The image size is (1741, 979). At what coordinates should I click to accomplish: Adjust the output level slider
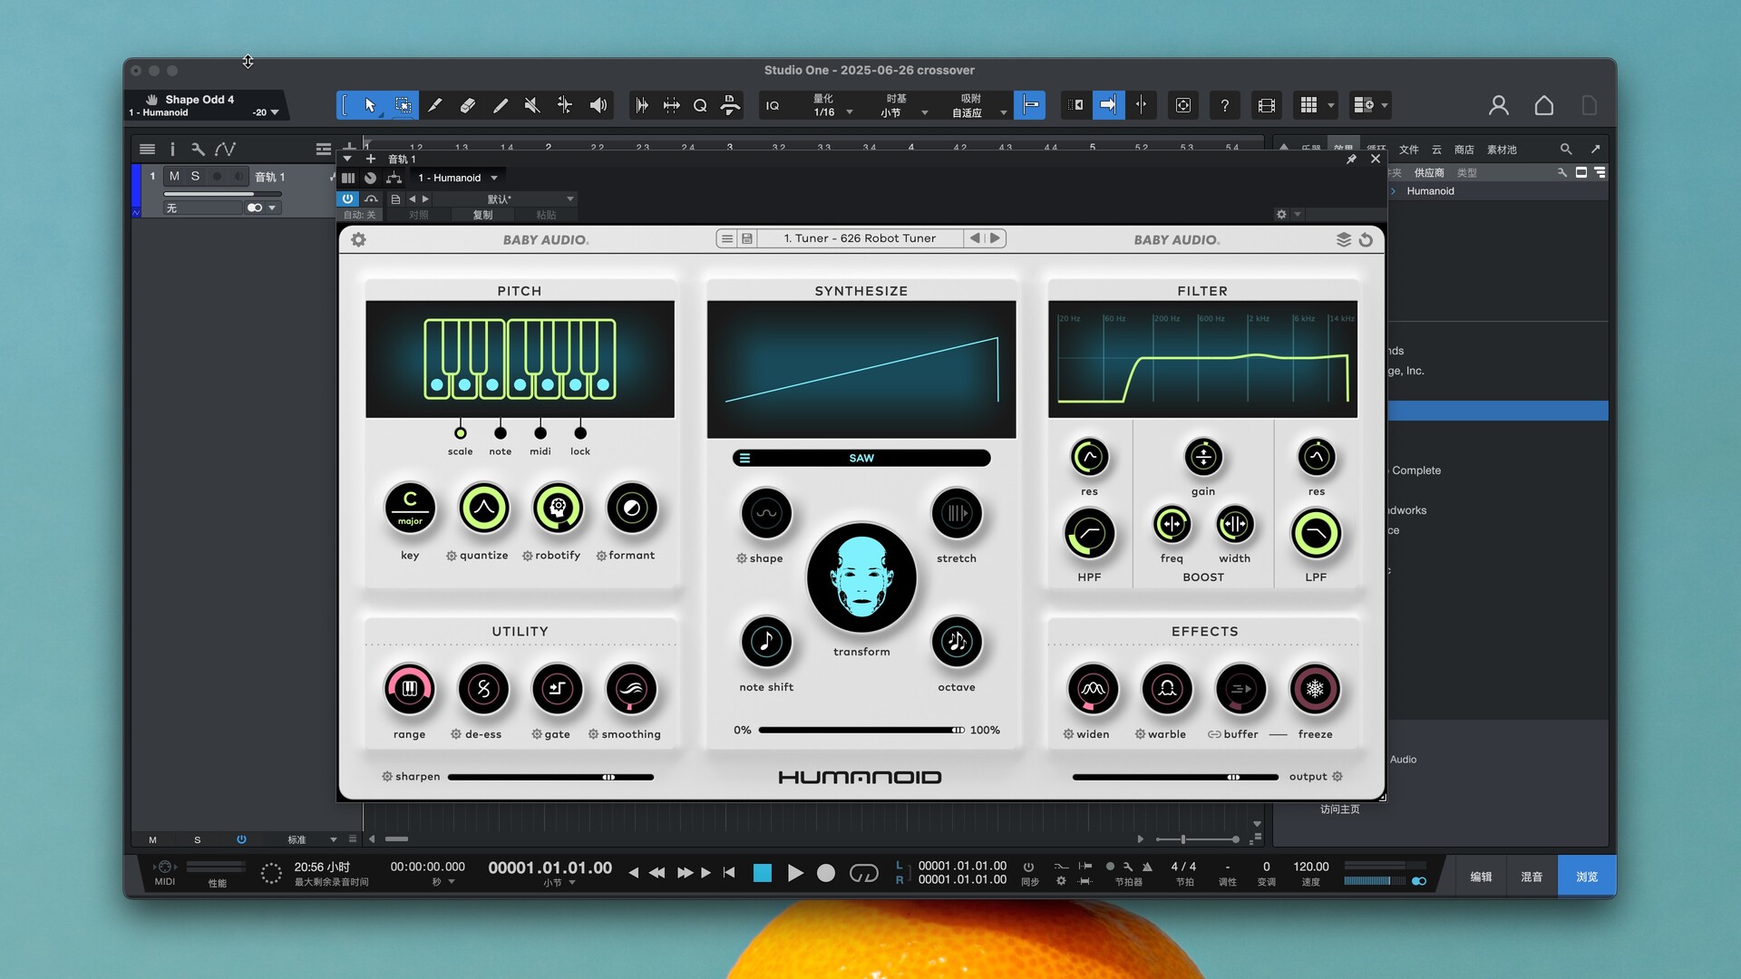click(1174, 777)
